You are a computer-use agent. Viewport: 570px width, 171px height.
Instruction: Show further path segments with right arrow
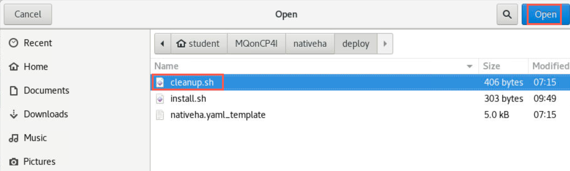coord(385,44)
